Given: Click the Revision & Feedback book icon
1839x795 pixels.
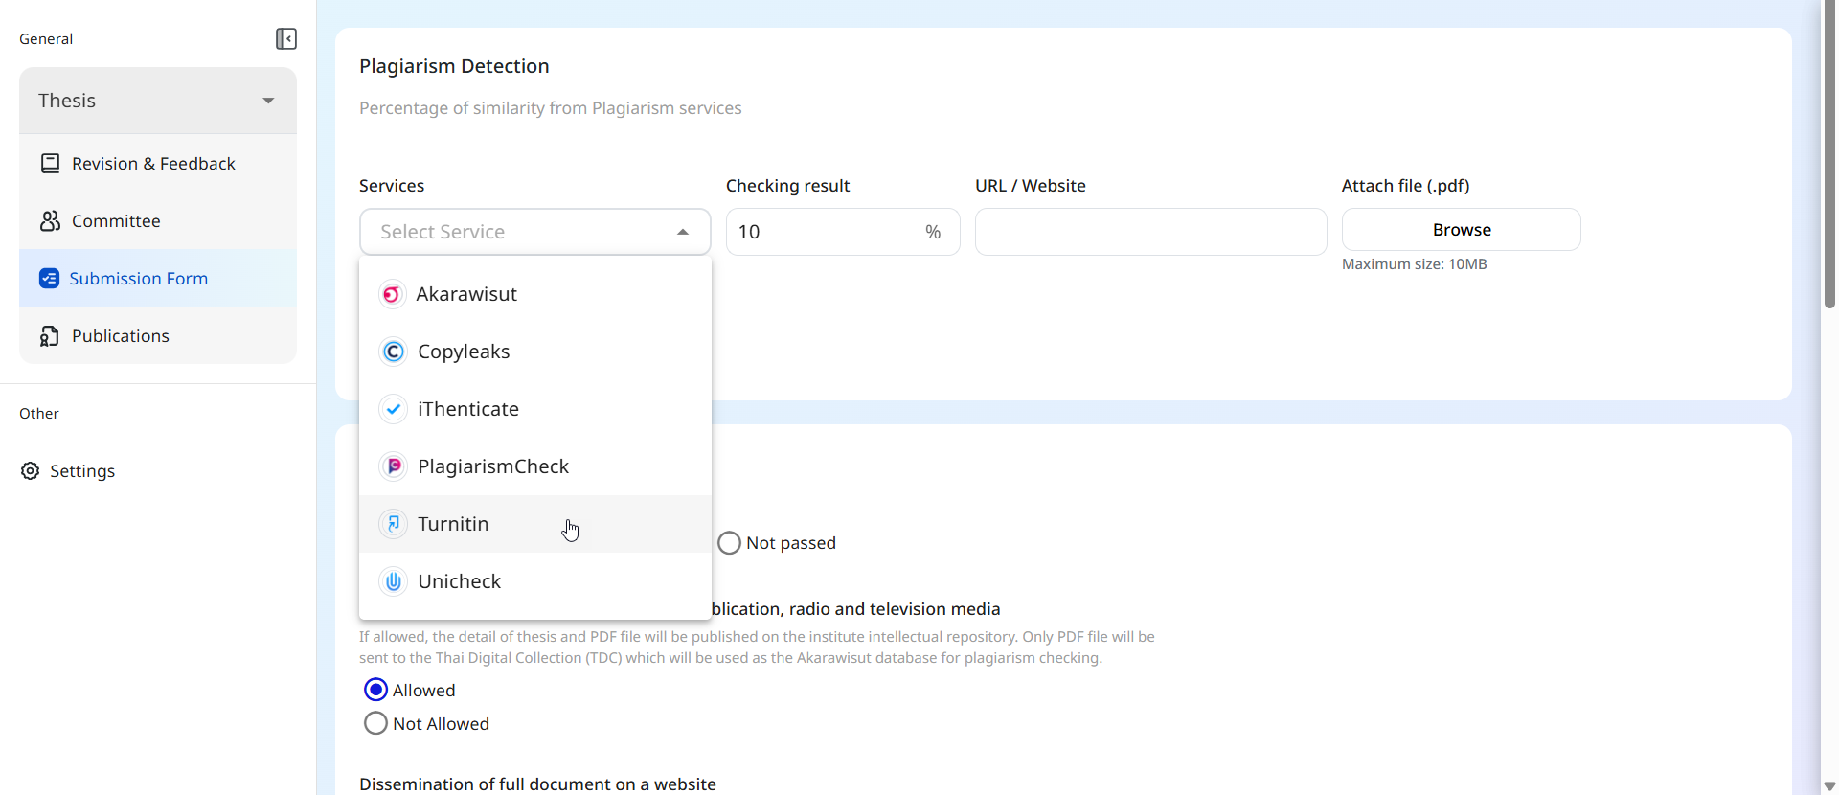Looking at the screenshot, I should tap(50, 164).
